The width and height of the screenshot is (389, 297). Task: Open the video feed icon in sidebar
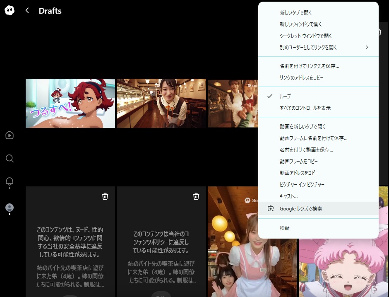(x=10, y=135)
